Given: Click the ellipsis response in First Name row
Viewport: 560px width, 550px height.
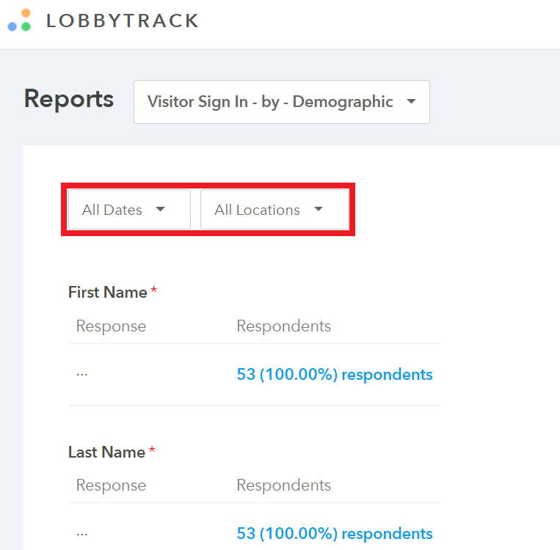Looking at the screenshot, I should (x=81, y=375).
